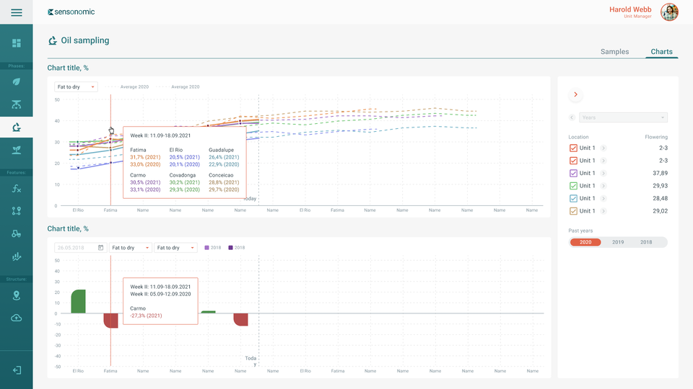Screen dimensions: 693x389
Task: Open the leaf phase icon in sidebar
Action: (16, 81)
